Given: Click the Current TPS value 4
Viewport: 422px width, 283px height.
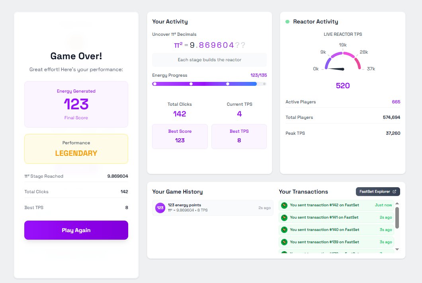Looking at the screenshot, I should [239, 114].
